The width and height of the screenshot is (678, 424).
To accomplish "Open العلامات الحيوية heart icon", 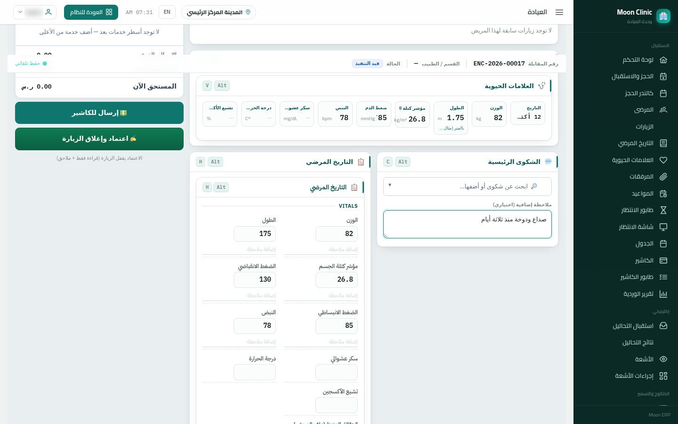I will click(663, 160).
